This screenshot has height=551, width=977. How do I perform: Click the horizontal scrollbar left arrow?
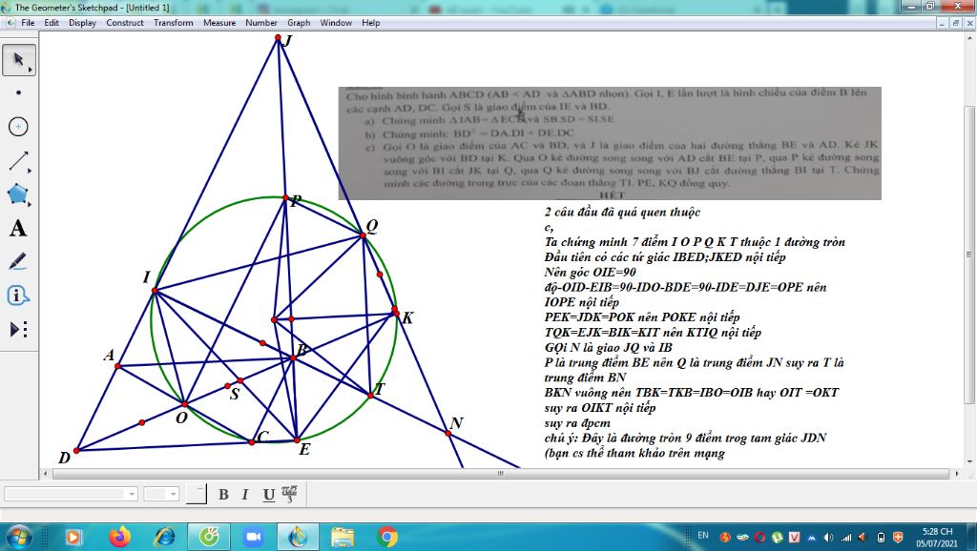46,474
